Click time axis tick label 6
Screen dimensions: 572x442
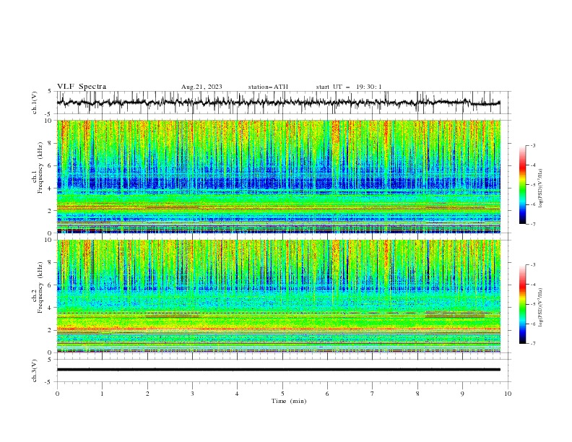tap(327, 394)
